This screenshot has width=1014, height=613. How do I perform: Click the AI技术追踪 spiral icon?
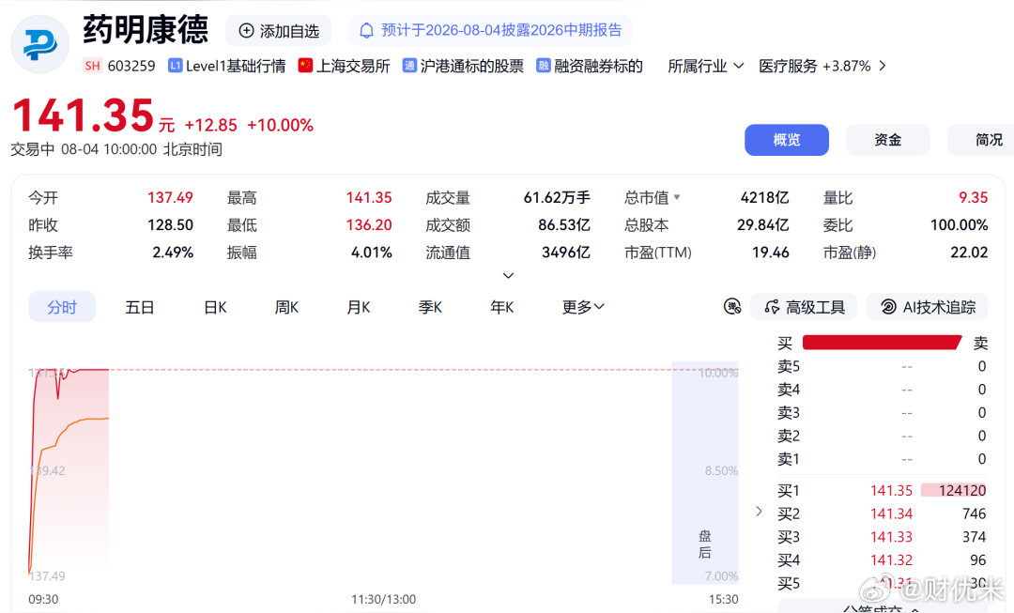888,307
